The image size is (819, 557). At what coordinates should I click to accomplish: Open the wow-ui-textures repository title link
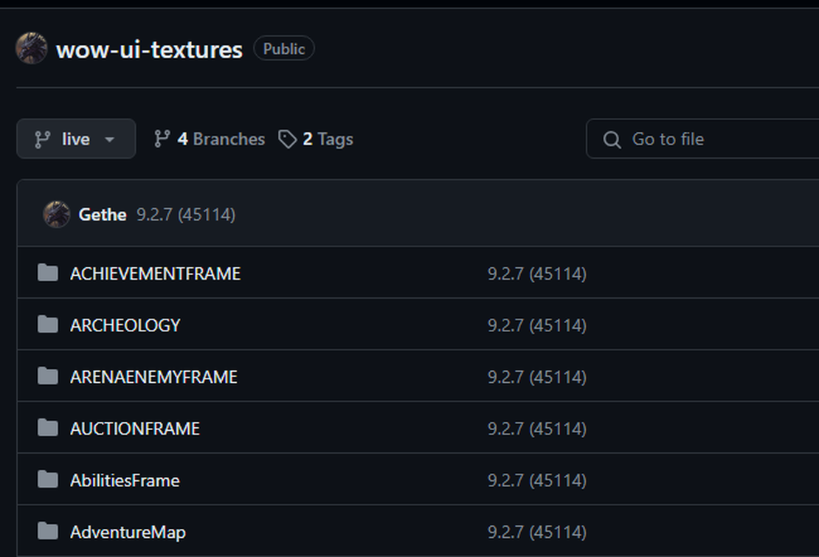tap(149, 50)
